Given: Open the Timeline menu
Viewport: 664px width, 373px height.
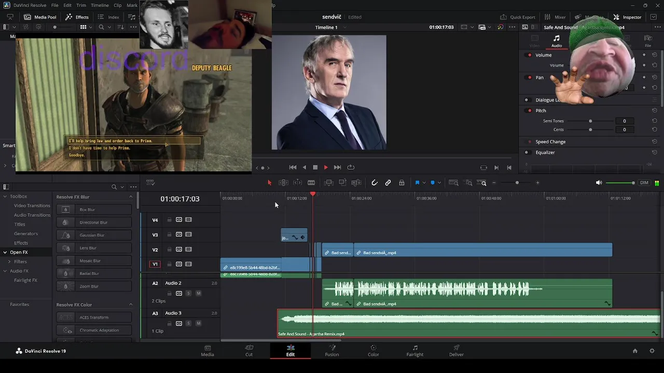Looking at the screenshot, I should point(100,5).
